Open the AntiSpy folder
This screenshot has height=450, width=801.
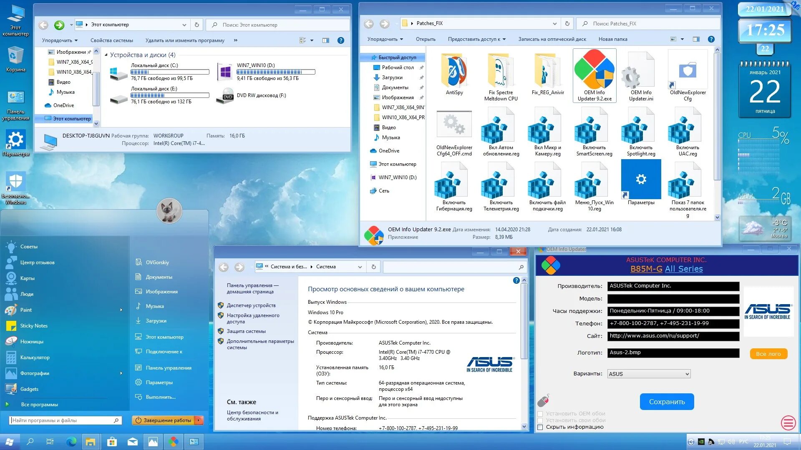454,70
